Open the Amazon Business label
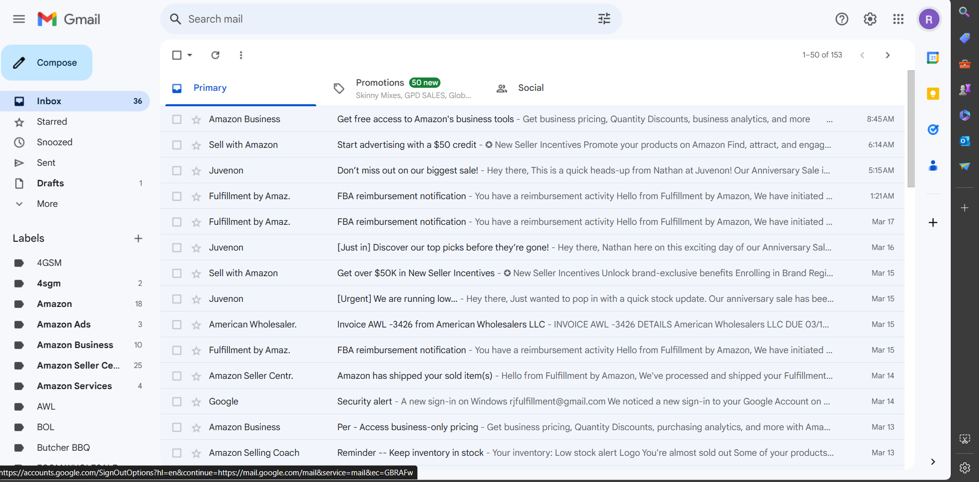Screen dimensions: 979x482 pos(75,345)
